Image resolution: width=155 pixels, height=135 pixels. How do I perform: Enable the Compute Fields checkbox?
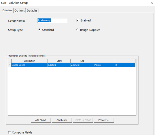[x=10, y=132]
